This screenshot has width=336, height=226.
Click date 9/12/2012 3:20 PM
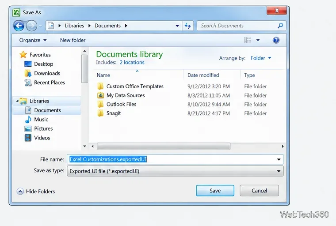pos(209,87)
